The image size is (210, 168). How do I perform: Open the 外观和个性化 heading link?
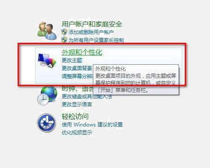pos(82,52)
